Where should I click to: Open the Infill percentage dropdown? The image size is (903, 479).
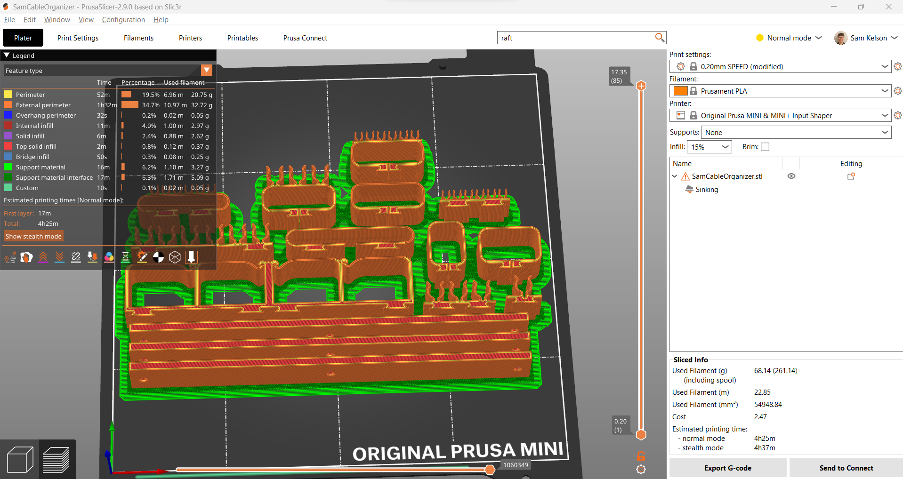click(x=709, y=147)
